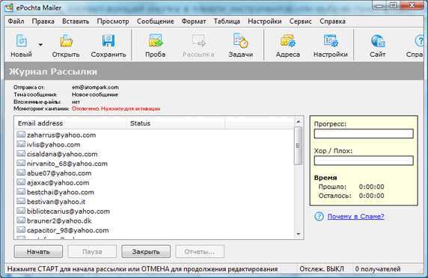
Task: Open the Файл menu
Action: [16, 21]
